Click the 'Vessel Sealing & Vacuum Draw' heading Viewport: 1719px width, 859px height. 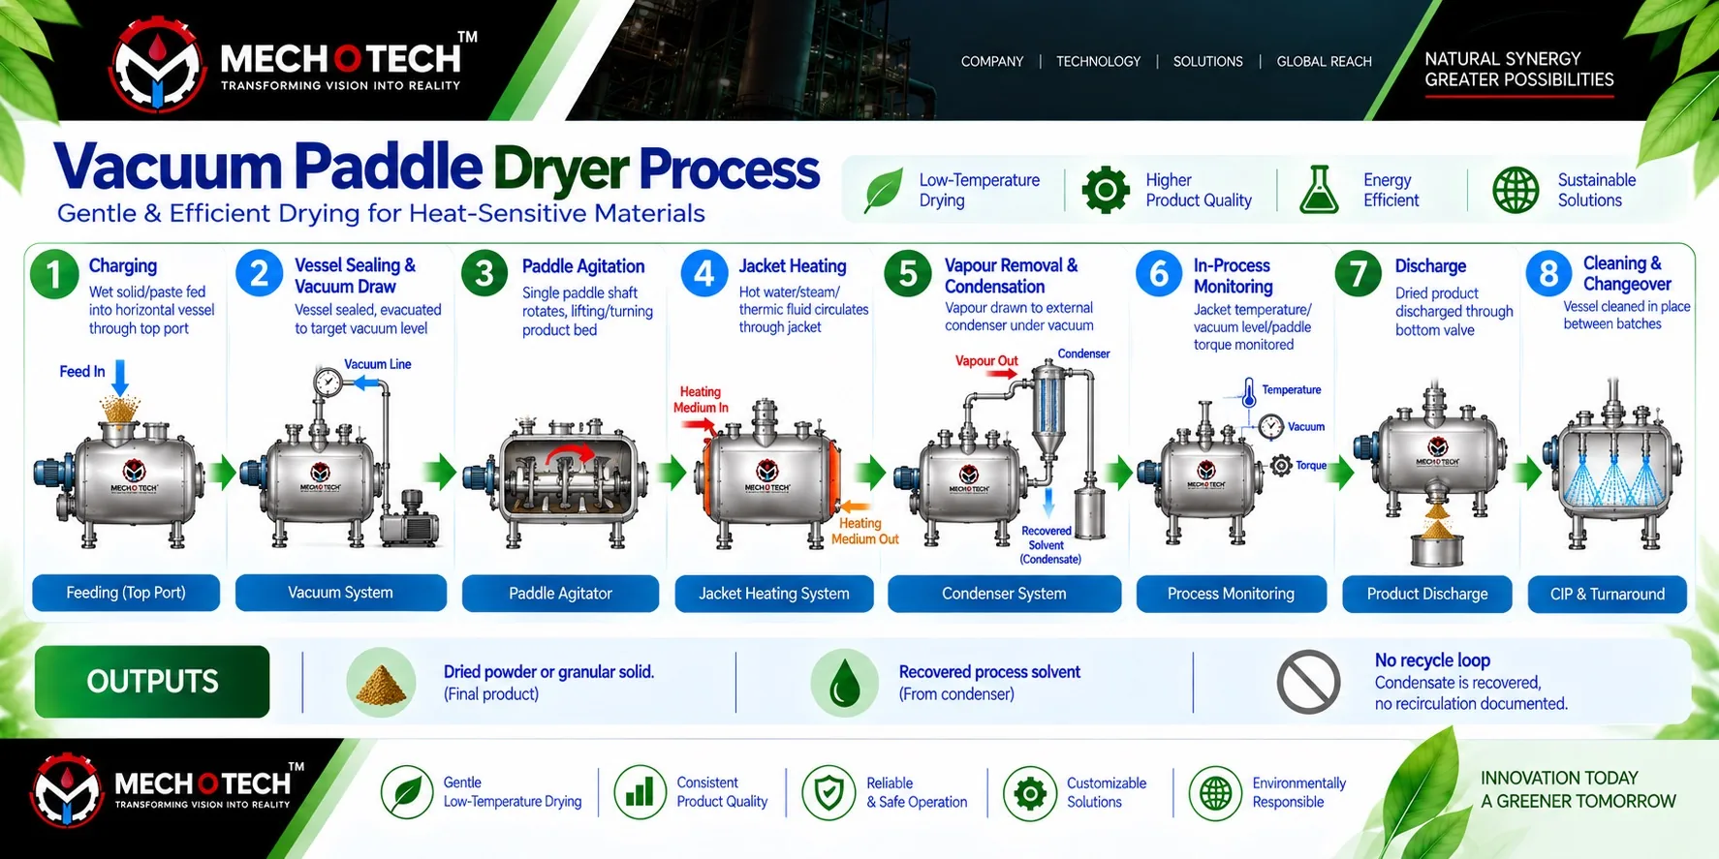[x=355, y=276]
